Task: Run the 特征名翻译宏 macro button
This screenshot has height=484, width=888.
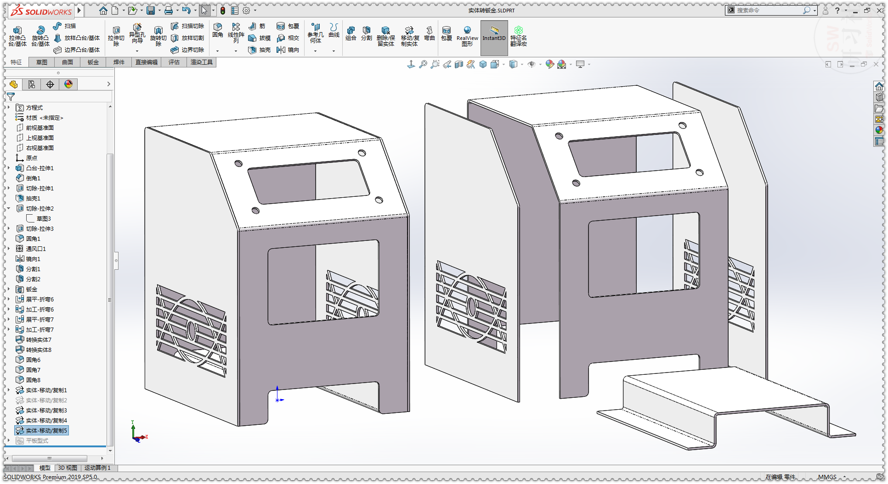Action: (x=518, y=37)
